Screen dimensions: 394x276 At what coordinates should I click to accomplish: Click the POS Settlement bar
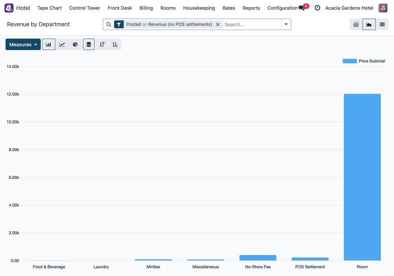pyautogui.click(x=310, y=259)
